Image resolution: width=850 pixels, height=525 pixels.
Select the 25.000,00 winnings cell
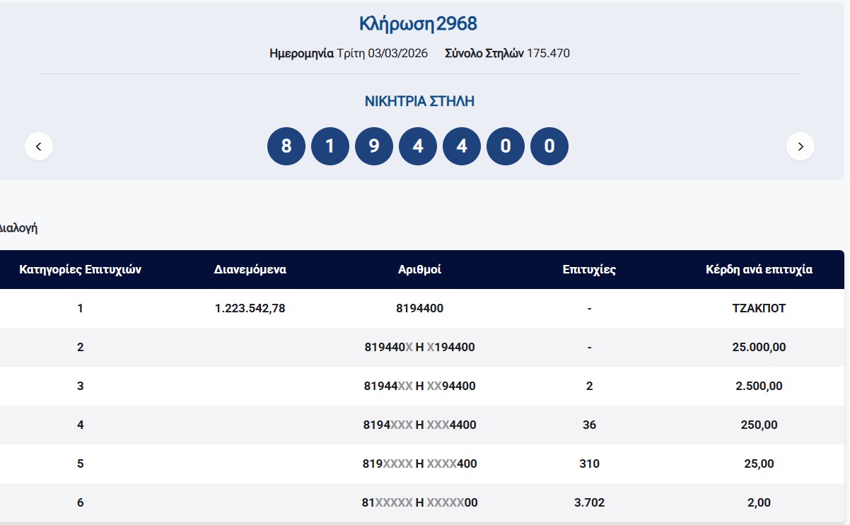[x=759, y=347]
